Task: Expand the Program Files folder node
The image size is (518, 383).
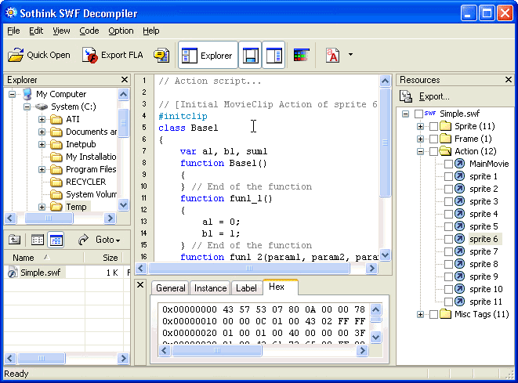Action: [x=42, y=169]
